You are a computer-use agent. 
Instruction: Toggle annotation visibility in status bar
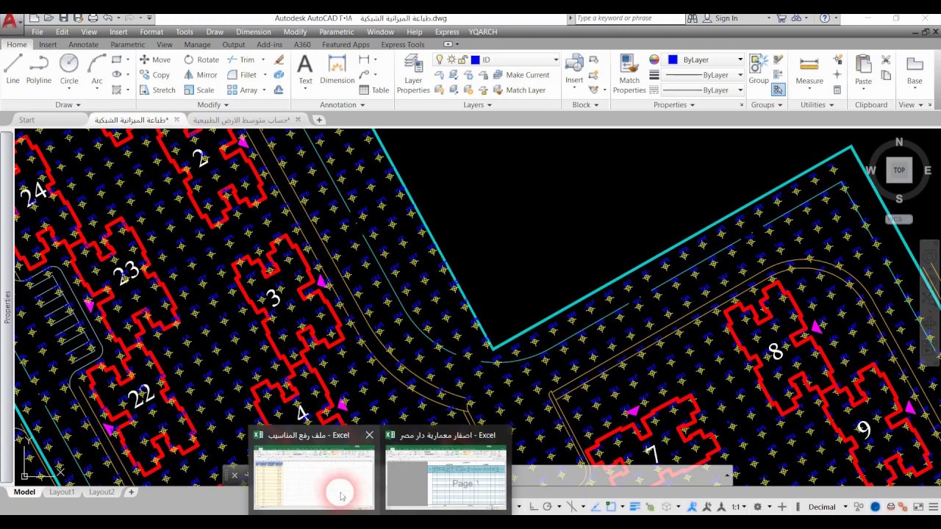(692, 507)
